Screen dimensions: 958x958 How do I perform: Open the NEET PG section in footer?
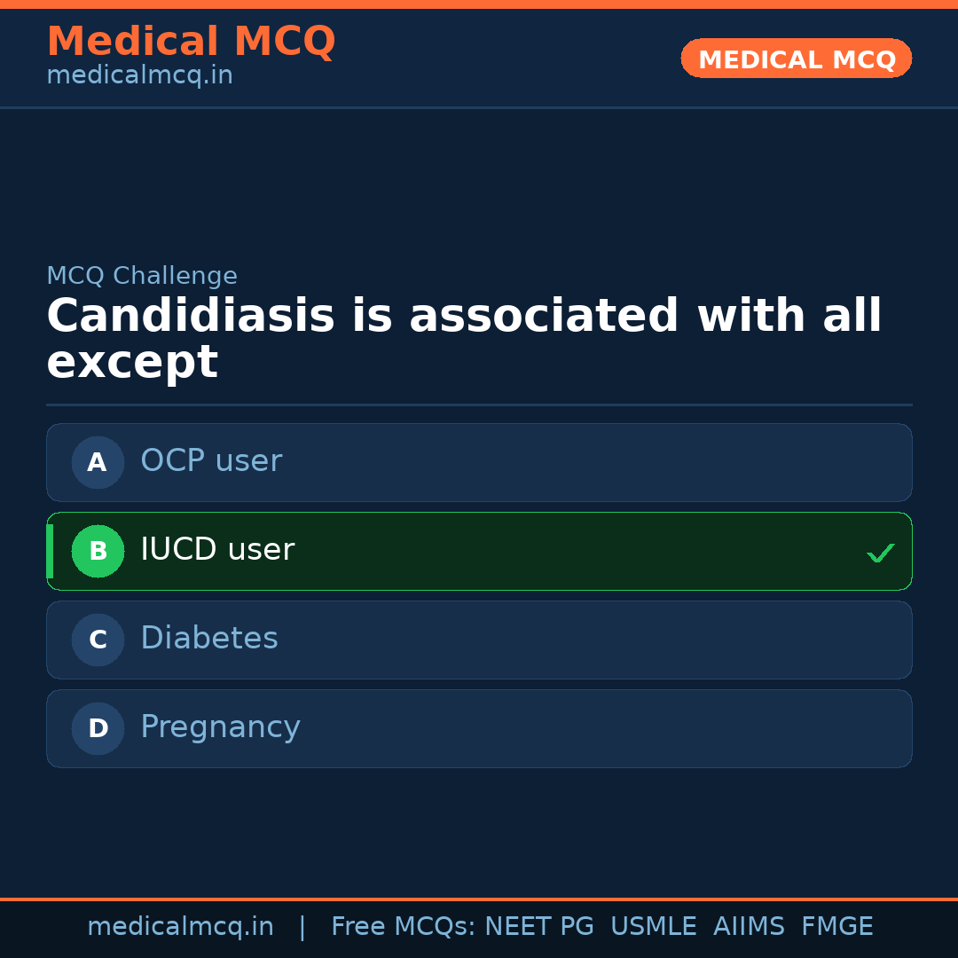coord(538,925)
